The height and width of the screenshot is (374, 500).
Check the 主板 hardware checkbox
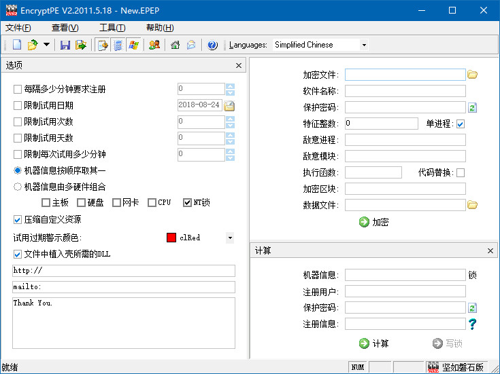click(x=46, y=202)
